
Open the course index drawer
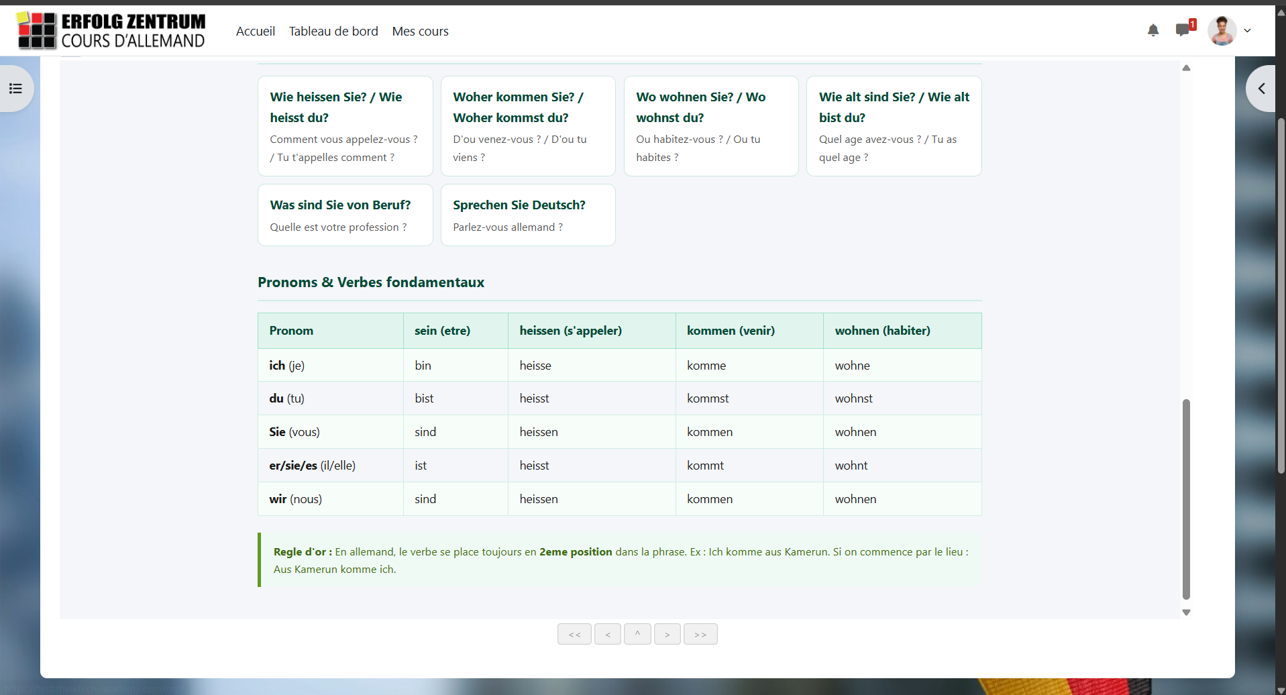(x=15, y=89)
